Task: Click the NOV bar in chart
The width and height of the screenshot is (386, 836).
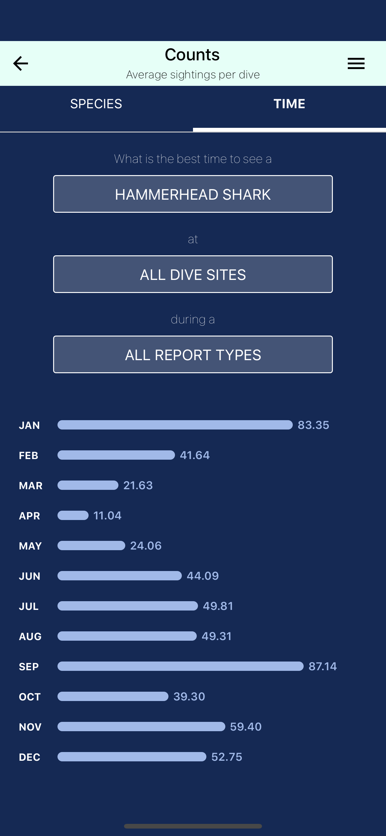Action: coord(141,727)
